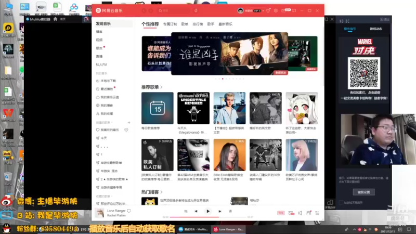Click the sound-quality badge in player bar
This screenshot has height=234, width=416.
click(x=281, y=213)
